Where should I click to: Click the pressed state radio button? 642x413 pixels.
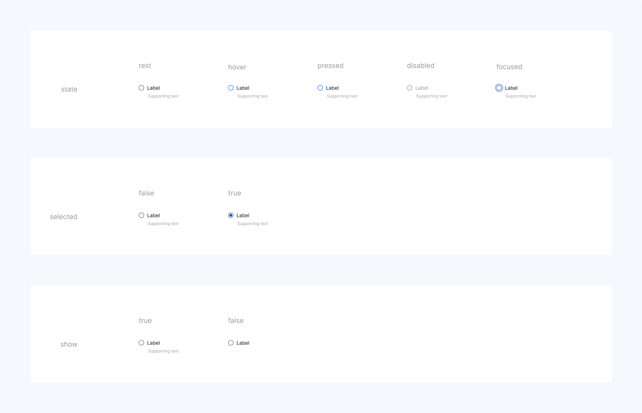320,88
